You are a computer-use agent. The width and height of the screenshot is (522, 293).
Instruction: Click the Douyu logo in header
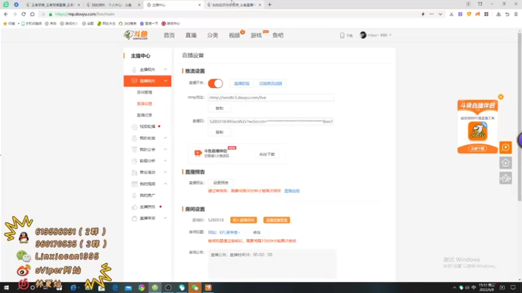point(136,35)
